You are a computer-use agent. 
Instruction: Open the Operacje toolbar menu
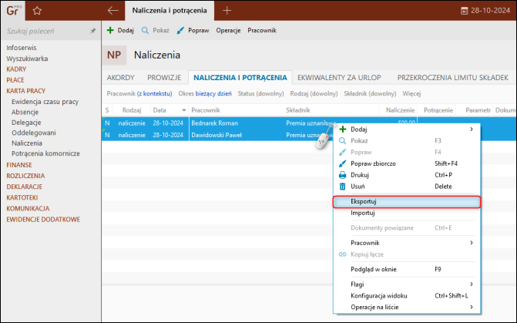click(228, 30)
